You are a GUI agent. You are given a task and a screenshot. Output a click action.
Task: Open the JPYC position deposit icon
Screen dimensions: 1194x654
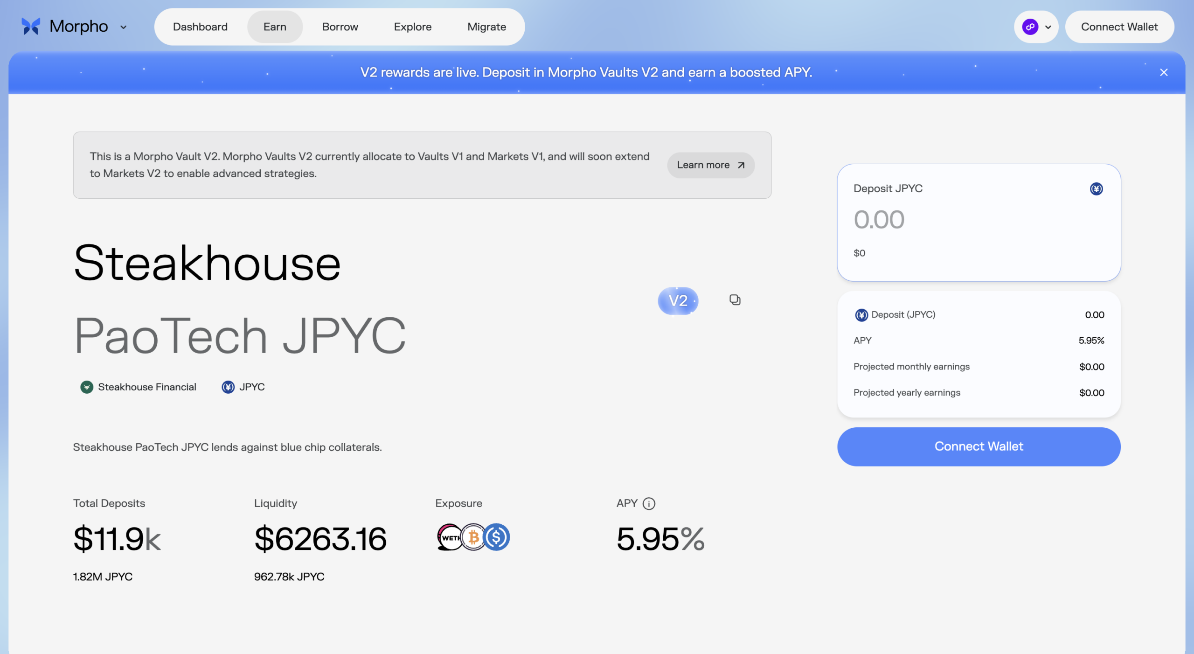click(861, 314)
